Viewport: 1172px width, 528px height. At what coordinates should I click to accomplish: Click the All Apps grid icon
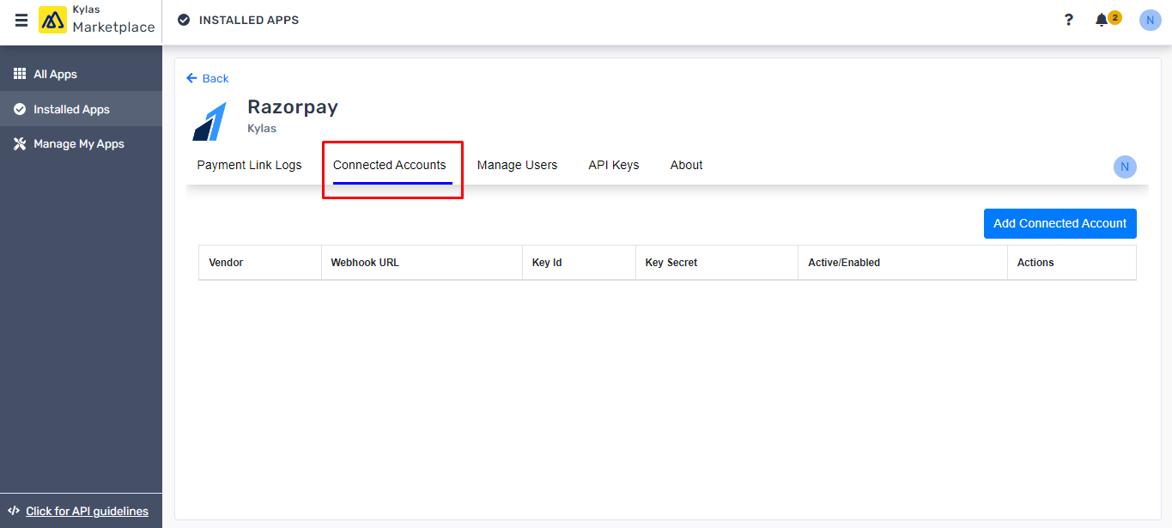20,74
